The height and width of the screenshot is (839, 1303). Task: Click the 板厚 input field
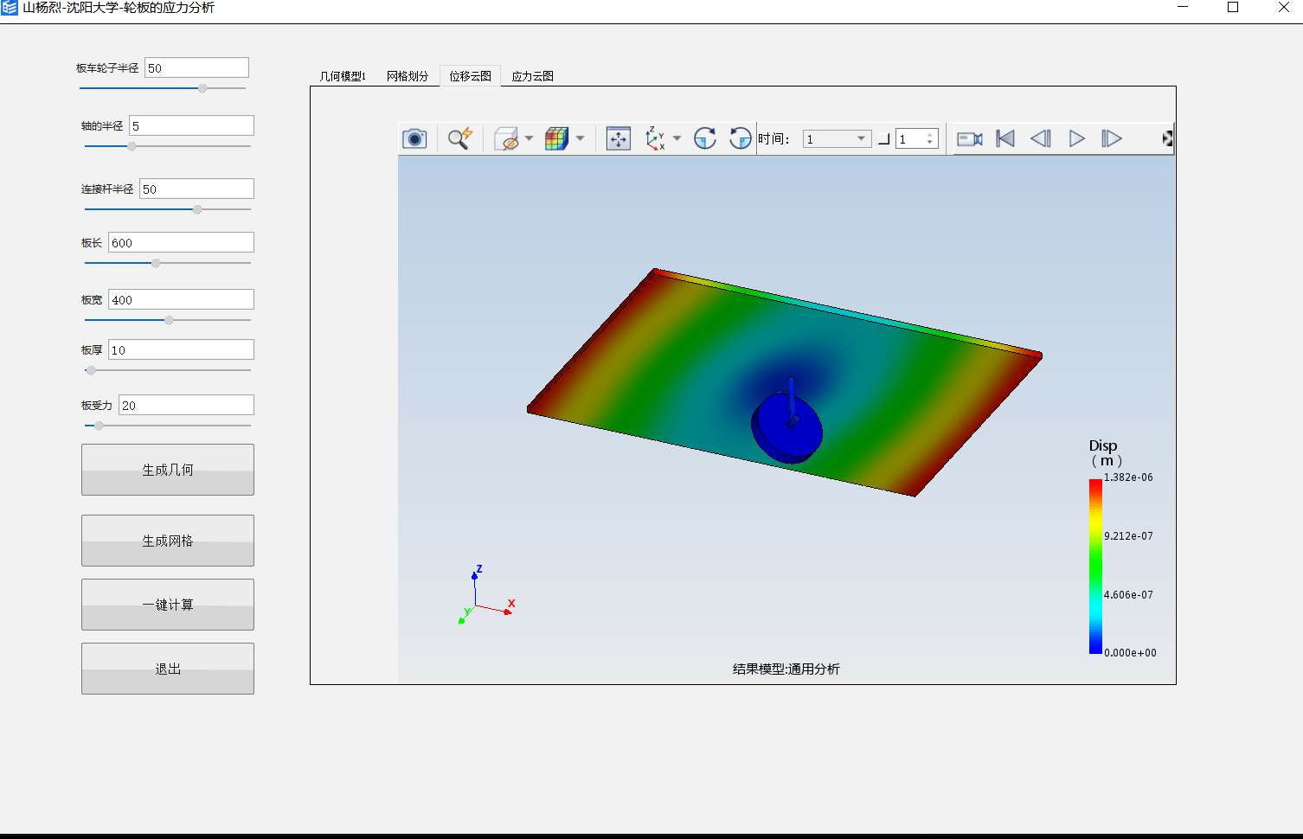click(x=181, y=349)
